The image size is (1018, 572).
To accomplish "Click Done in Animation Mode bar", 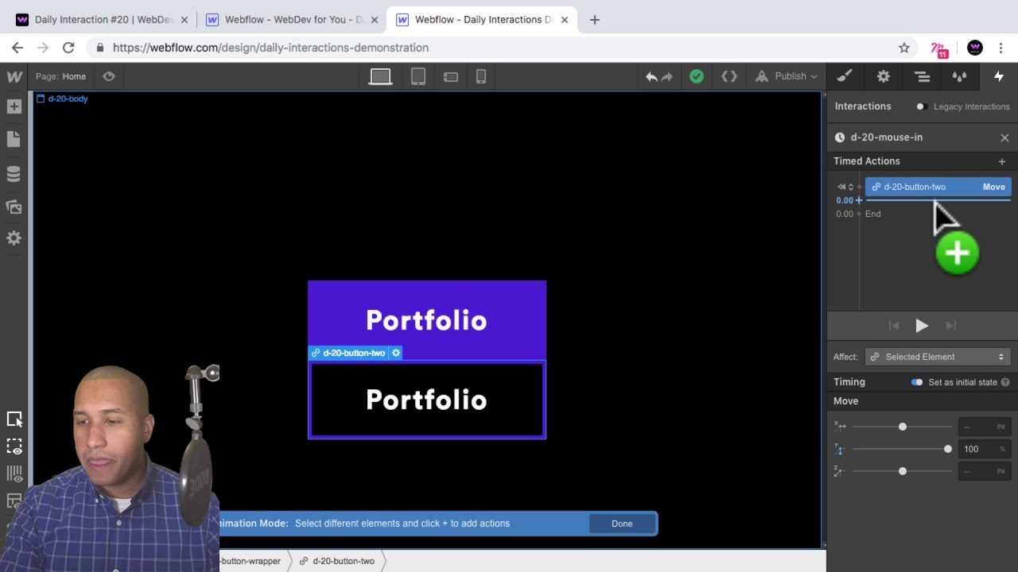I will pyautogui.click(x=622, y=524).
